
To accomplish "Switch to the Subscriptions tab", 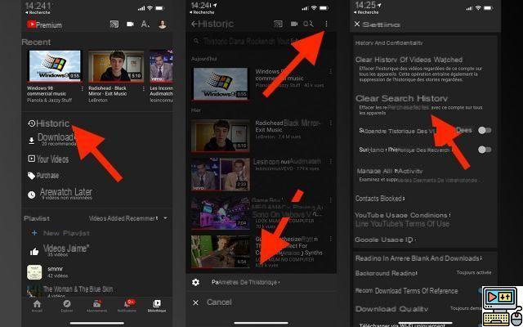I will coord(97,306).
